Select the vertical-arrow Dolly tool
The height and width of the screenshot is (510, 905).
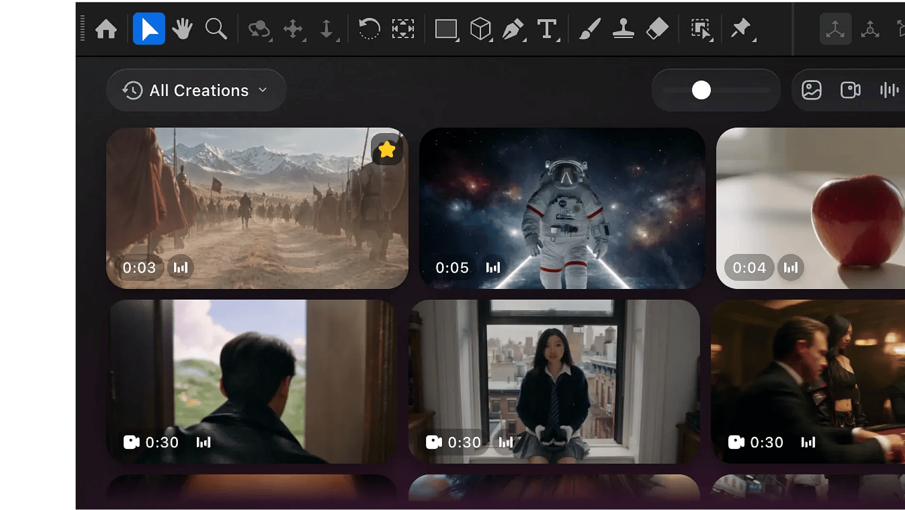(x=327, y=29)
